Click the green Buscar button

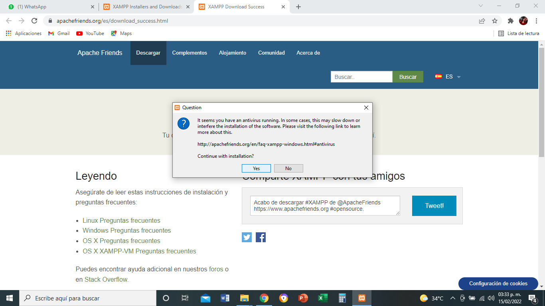point(408,77)
